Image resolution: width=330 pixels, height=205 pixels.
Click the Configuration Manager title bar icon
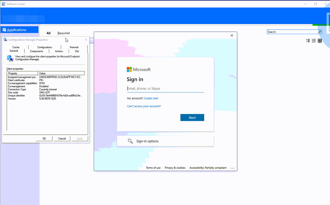5,40
